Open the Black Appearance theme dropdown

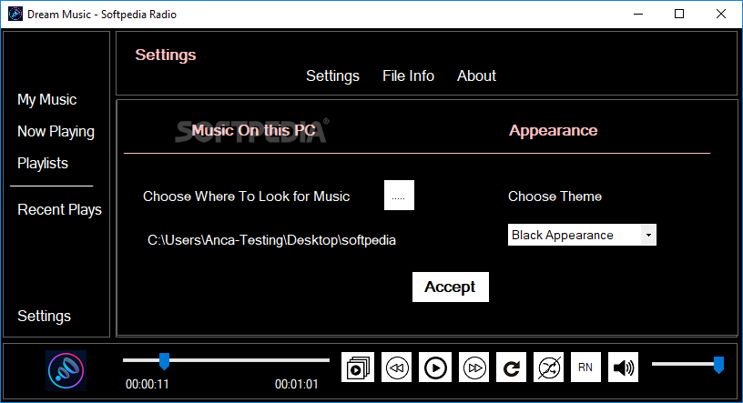[x=582, y=235]
